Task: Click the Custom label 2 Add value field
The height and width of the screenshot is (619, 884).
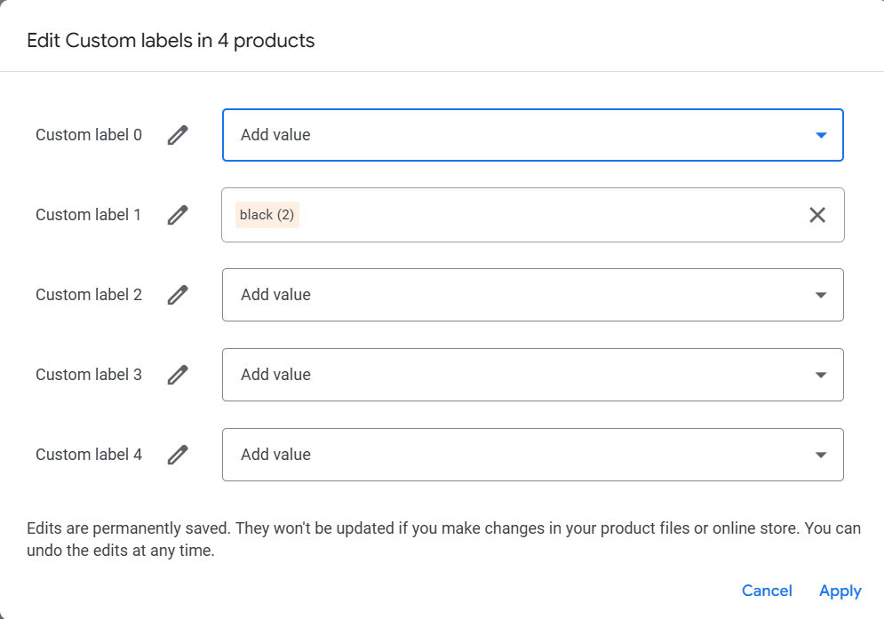Action: click(x=533, y=295)
